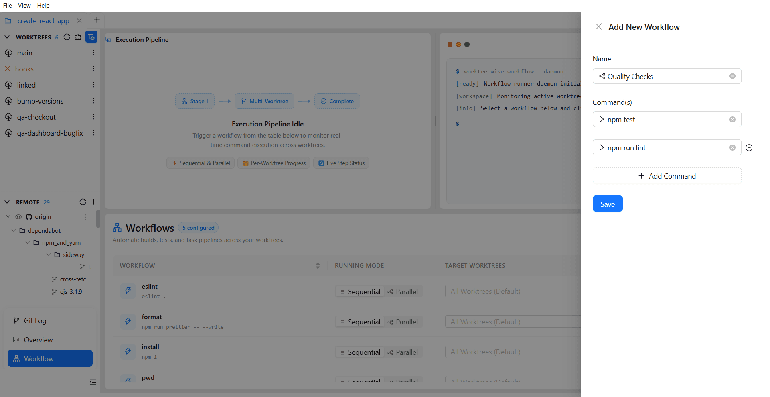Open origin remote options menu
Screen dimensions: 770x397
pyautogui.click(x=85, y=217)
